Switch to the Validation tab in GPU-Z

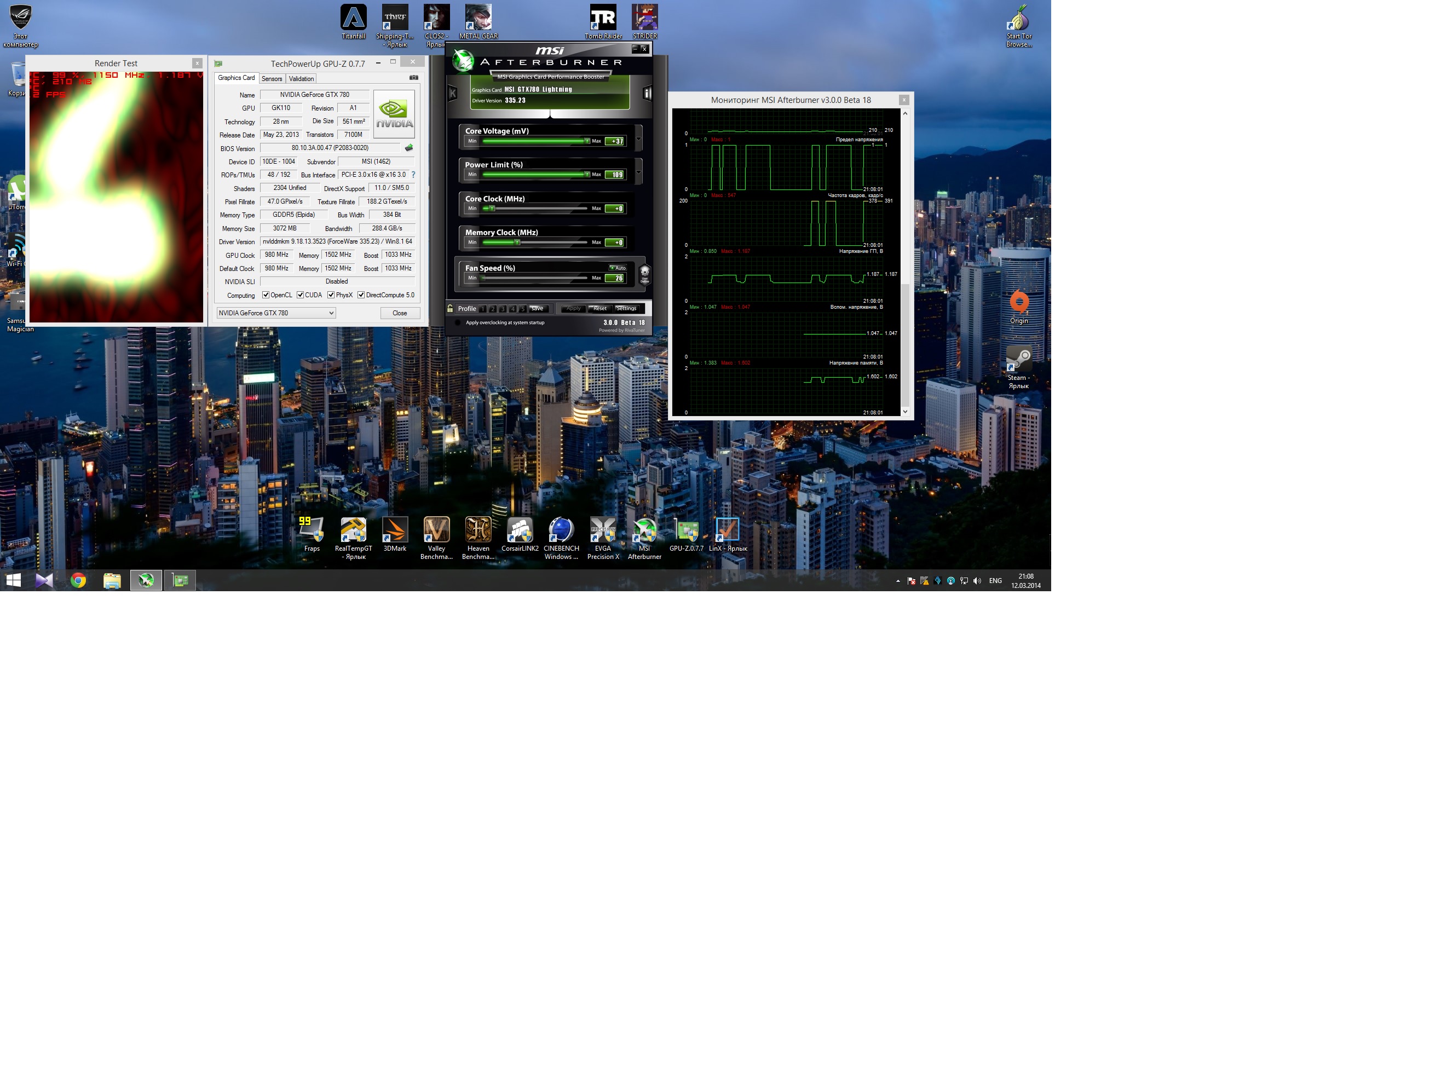point(301,78)
